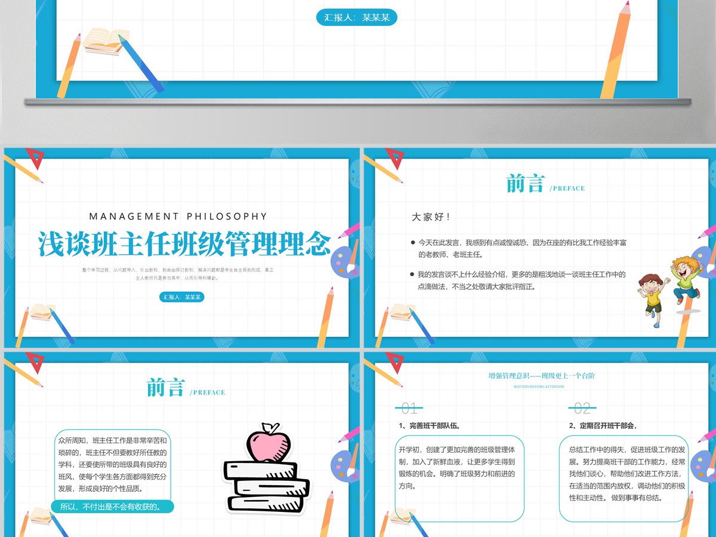Select bullet starting 我的发言谈不上什么经验介绍
The image size is (716, 537).
(518, 280)
